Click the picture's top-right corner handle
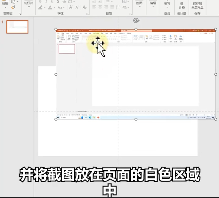Image resolution: width=219 pixels, height=198 pixels. pos(216,29)
